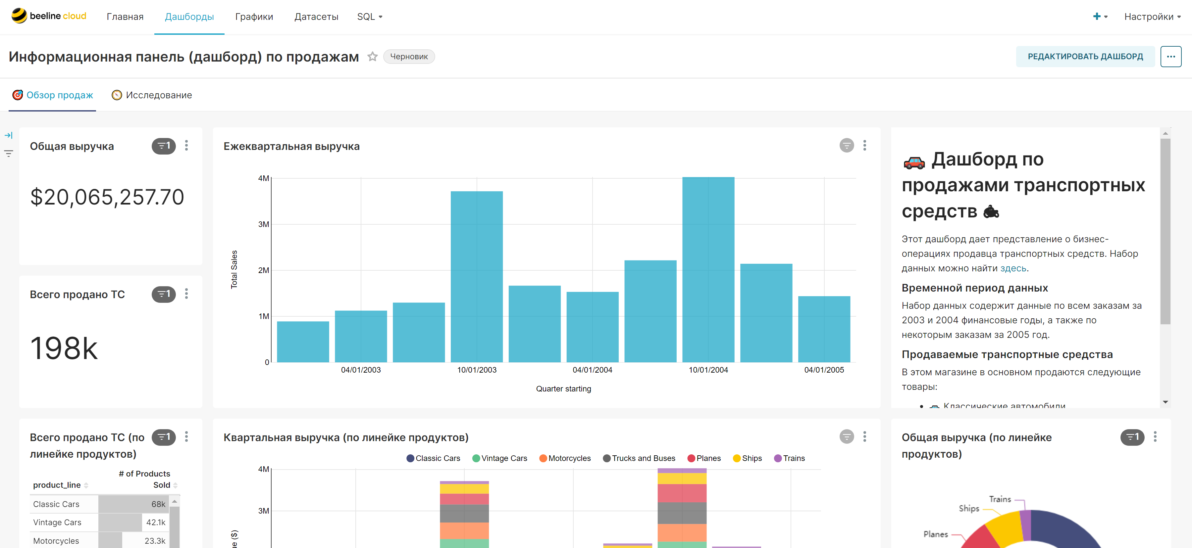Select Vintage Cars table row
This screenshot has height=548, width=1192.
tap(99, 523)
